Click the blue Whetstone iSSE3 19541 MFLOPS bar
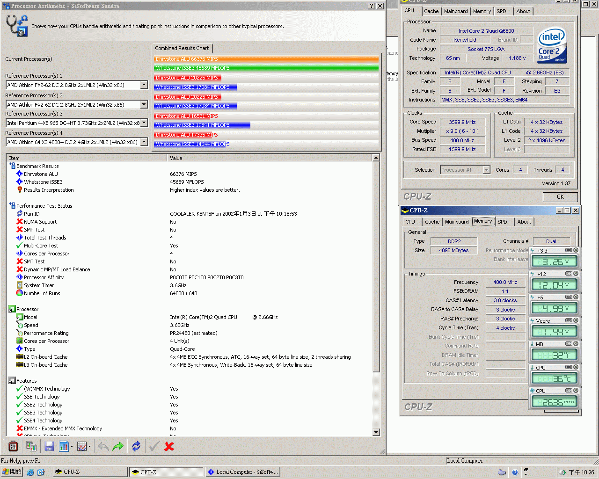The image size is (599, 479). (x=202, y=125)
